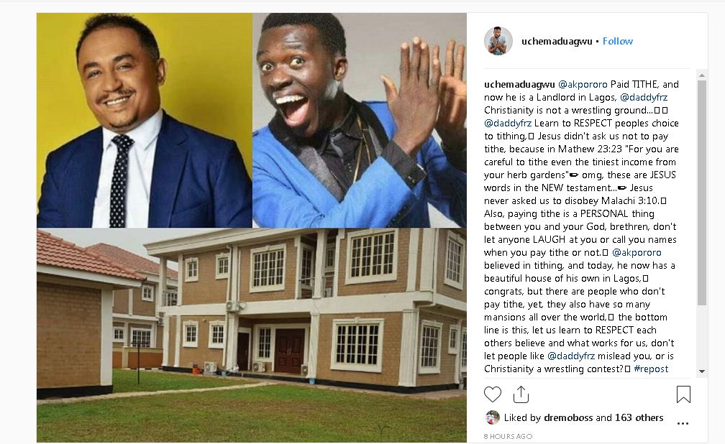Open uchemaduagwu username in post header

pos(557,41)
